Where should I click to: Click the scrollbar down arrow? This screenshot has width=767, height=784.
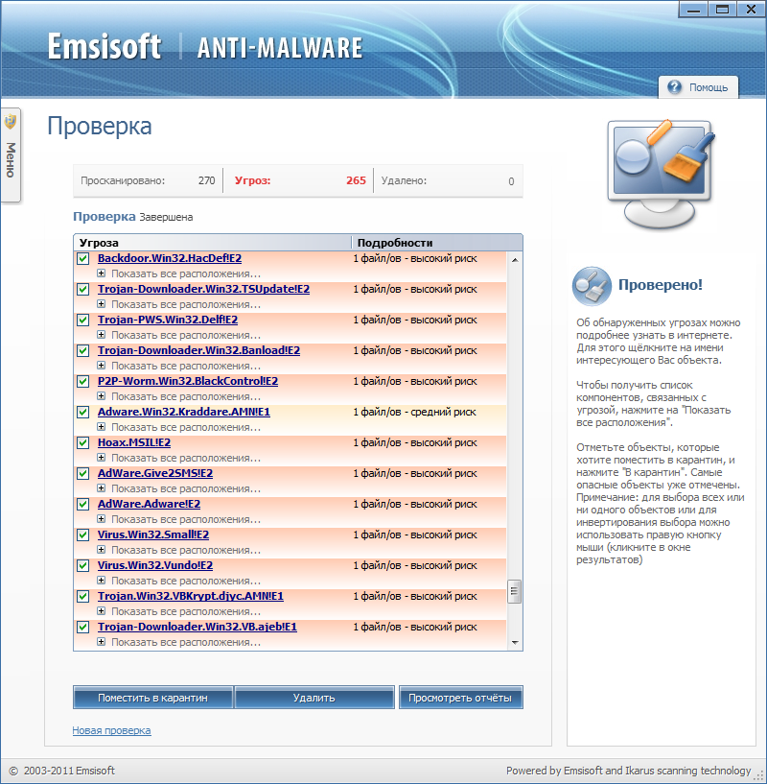[515, 643]
